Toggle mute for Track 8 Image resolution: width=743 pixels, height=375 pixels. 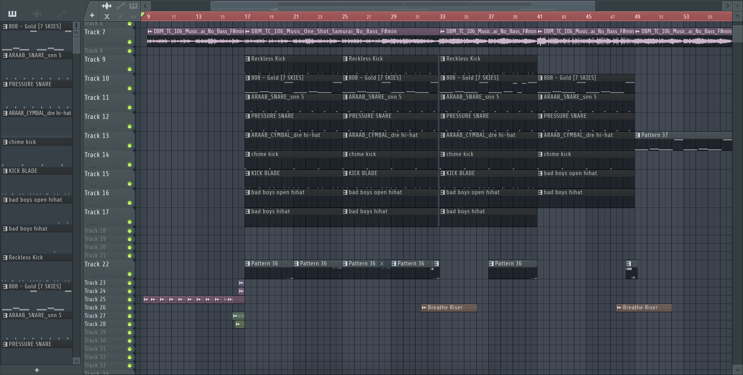[x=130, y=51]
